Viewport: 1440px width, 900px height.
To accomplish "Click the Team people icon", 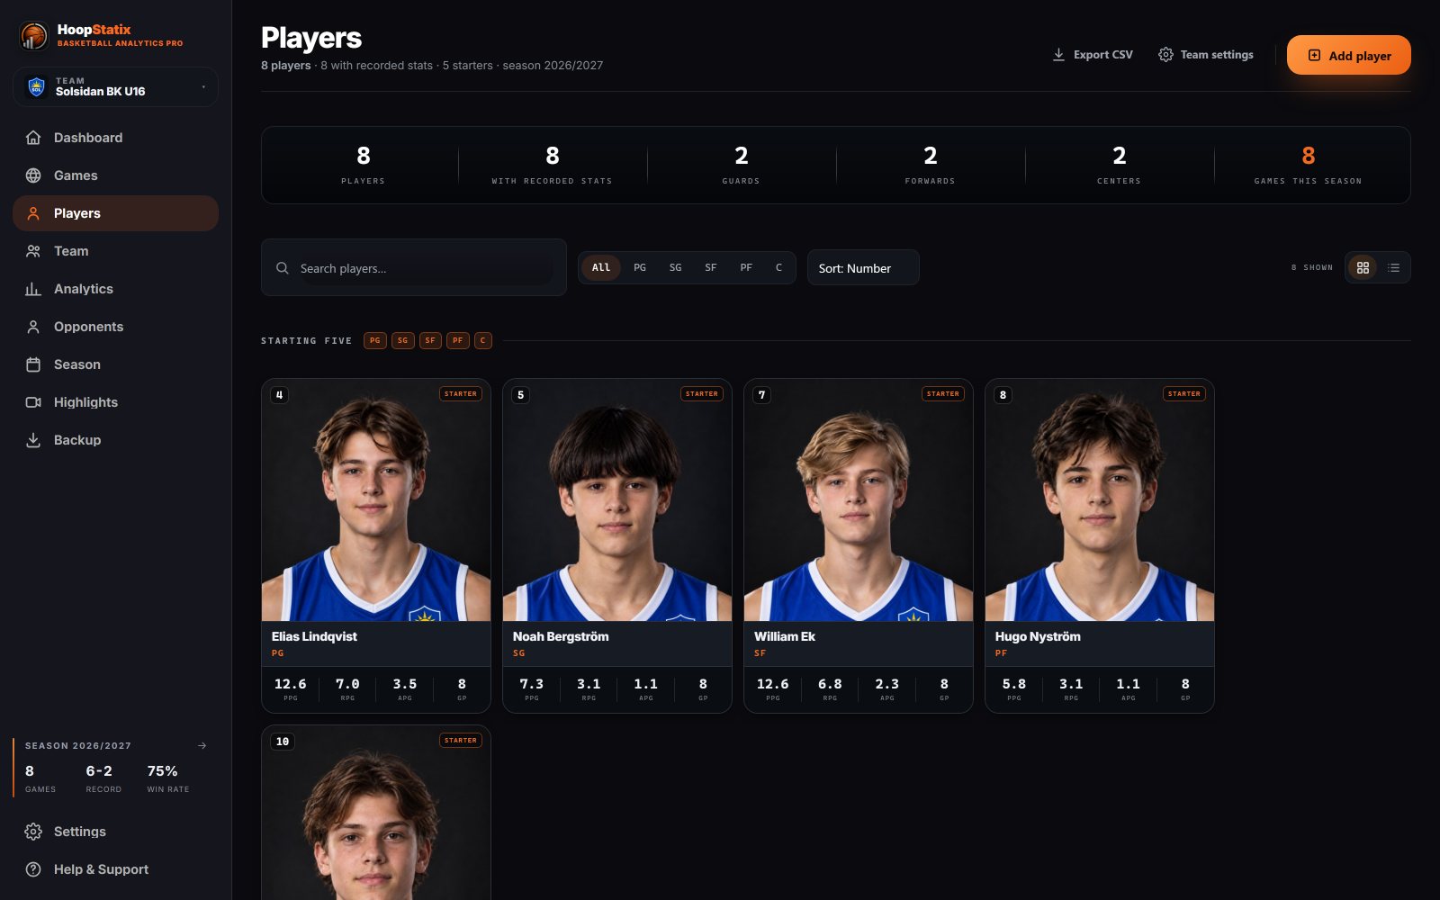I will [x=33, y=251].
